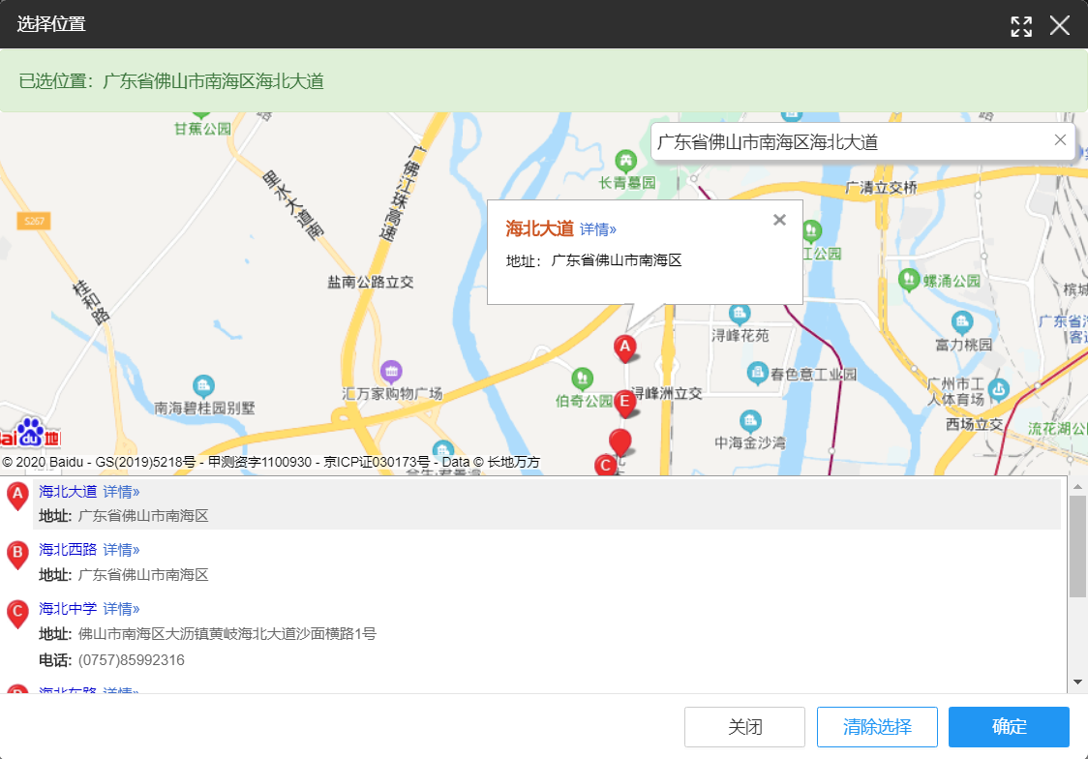Click 中海金沙湾 residence icon

point(750,420)
